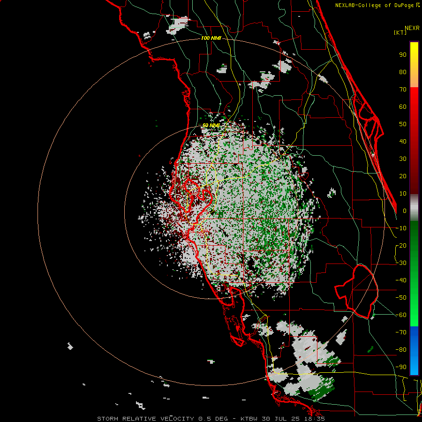Click the -60 scale value
This screenshot has width=422, height=422.
click(401, 315)
